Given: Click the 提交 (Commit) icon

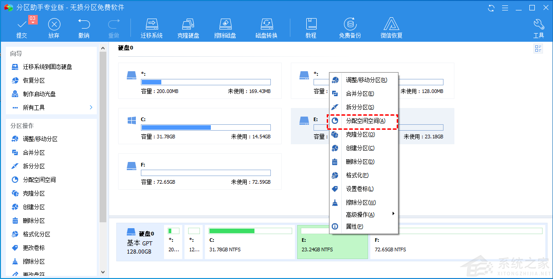Looking at the screenshot, I should (x=21, y=27).
